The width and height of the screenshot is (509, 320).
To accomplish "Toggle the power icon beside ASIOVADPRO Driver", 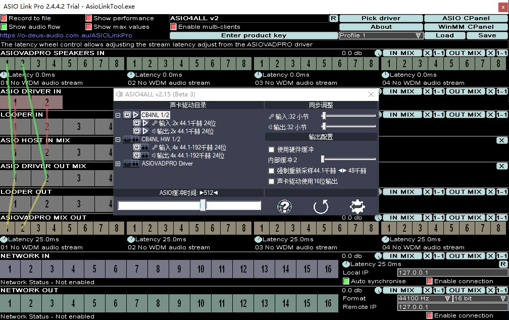I will pyautogui.click(x=127, y=164).
